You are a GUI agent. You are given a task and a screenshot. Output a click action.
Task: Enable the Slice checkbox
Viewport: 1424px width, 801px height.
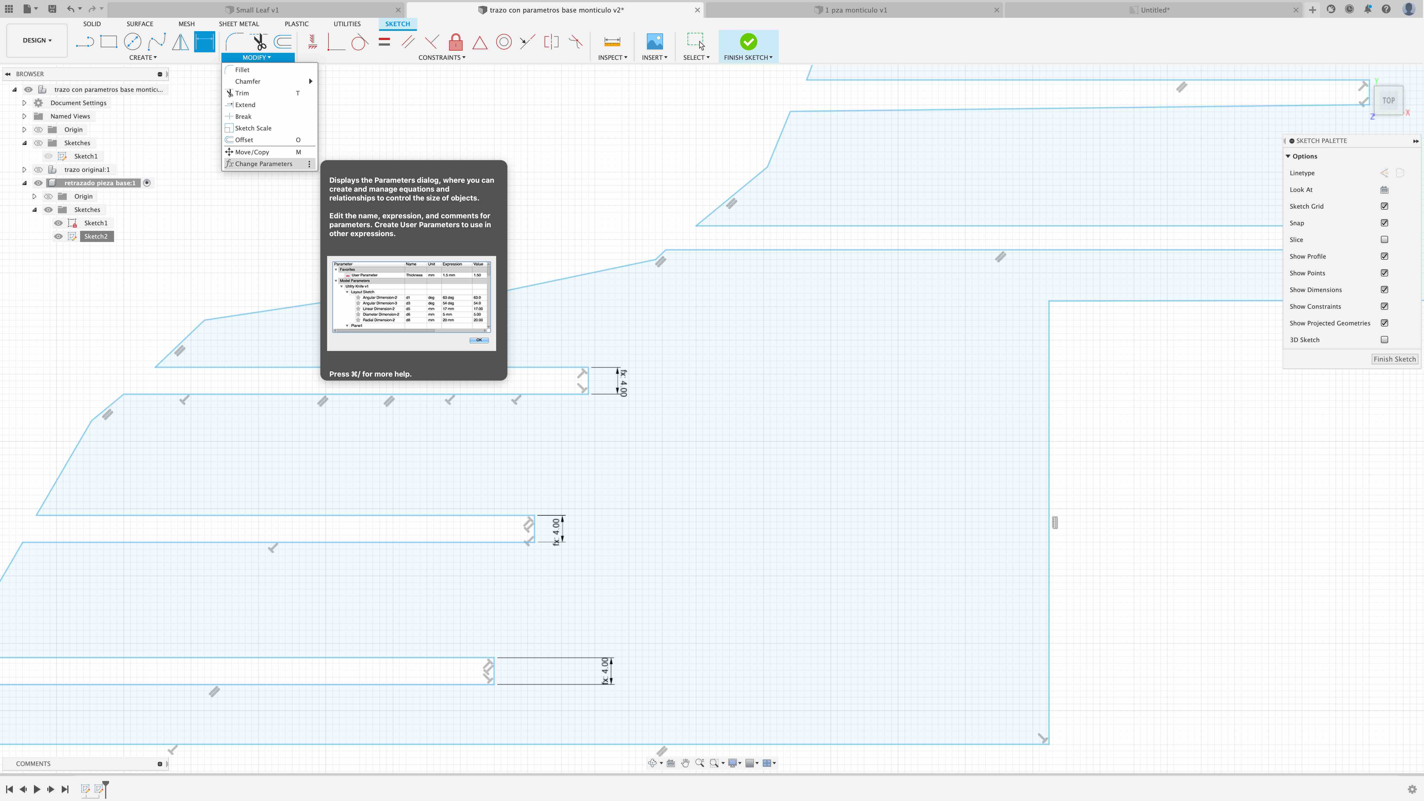(x=1384, y=239)
